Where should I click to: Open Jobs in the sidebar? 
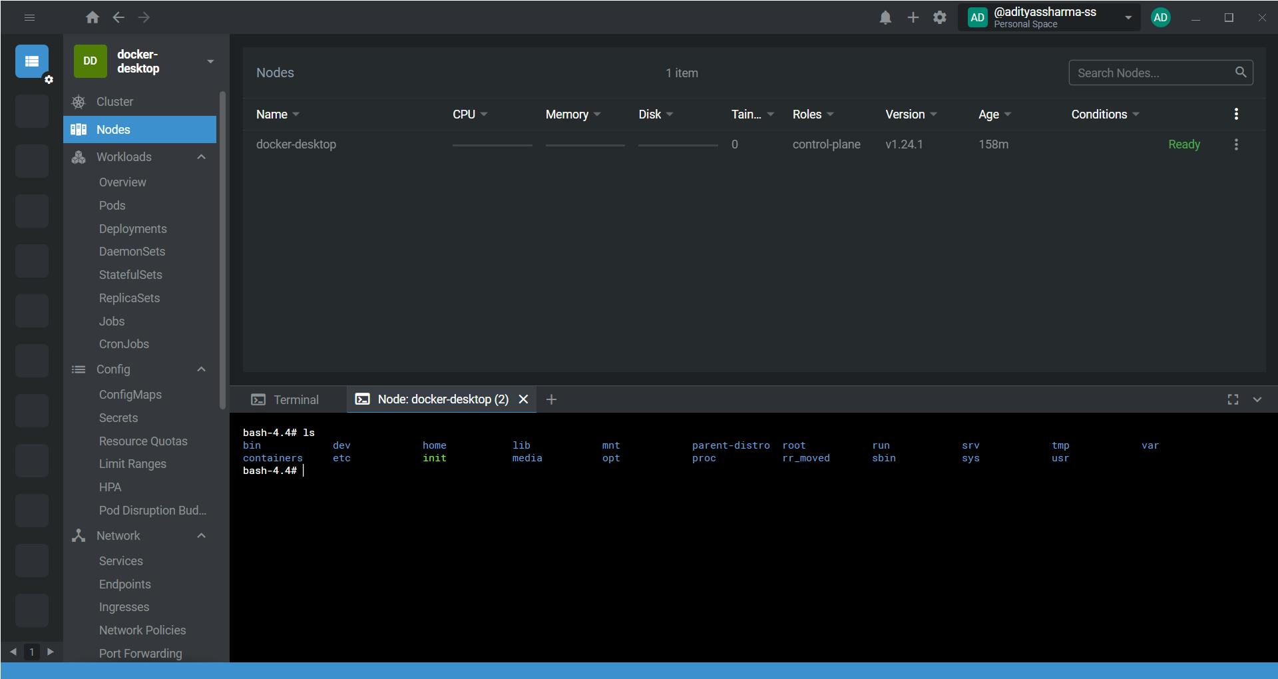(112, 322)
